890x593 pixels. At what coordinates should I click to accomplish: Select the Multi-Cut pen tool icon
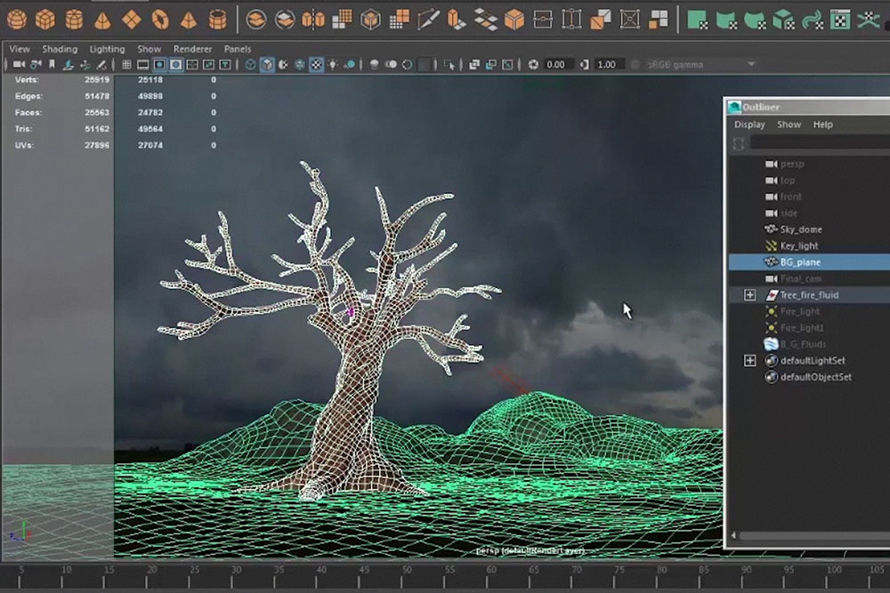pyautogui.click(x=427, y=20)
